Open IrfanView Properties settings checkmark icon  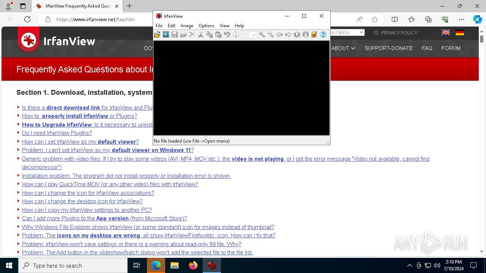click(314, 35)
